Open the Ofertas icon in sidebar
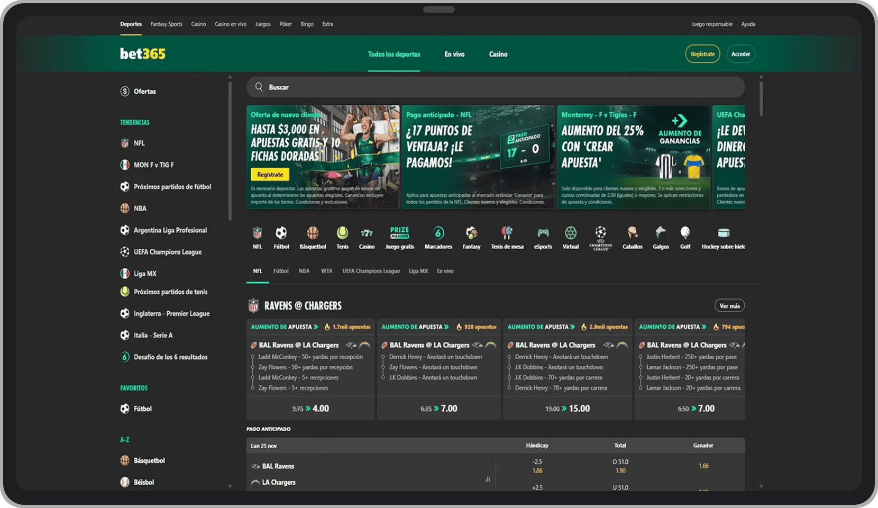 [125, 92]
